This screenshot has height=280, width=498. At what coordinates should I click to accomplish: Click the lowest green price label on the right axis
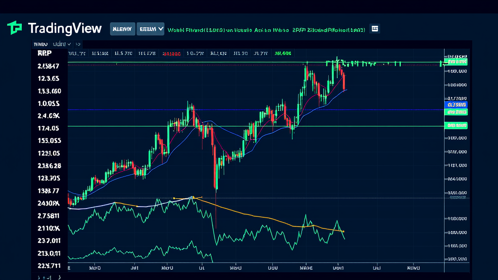(456, 125)
